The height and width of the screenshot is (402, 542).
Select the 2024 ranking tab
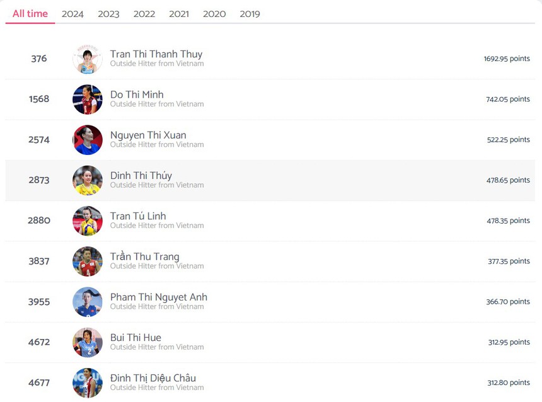[x=72, y=14]
